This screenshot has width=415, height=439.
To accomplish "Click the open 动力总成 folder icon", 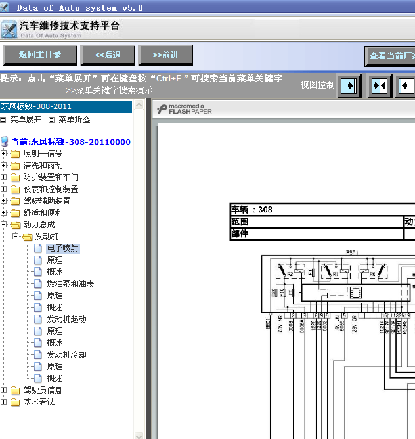I will coord(15,225).
